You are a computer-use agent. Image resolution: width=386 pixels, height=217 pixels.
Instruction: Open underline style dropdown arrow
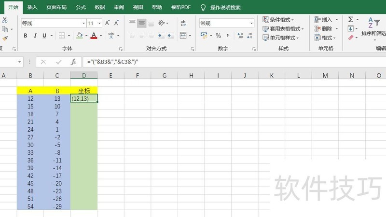click(52, 36)
